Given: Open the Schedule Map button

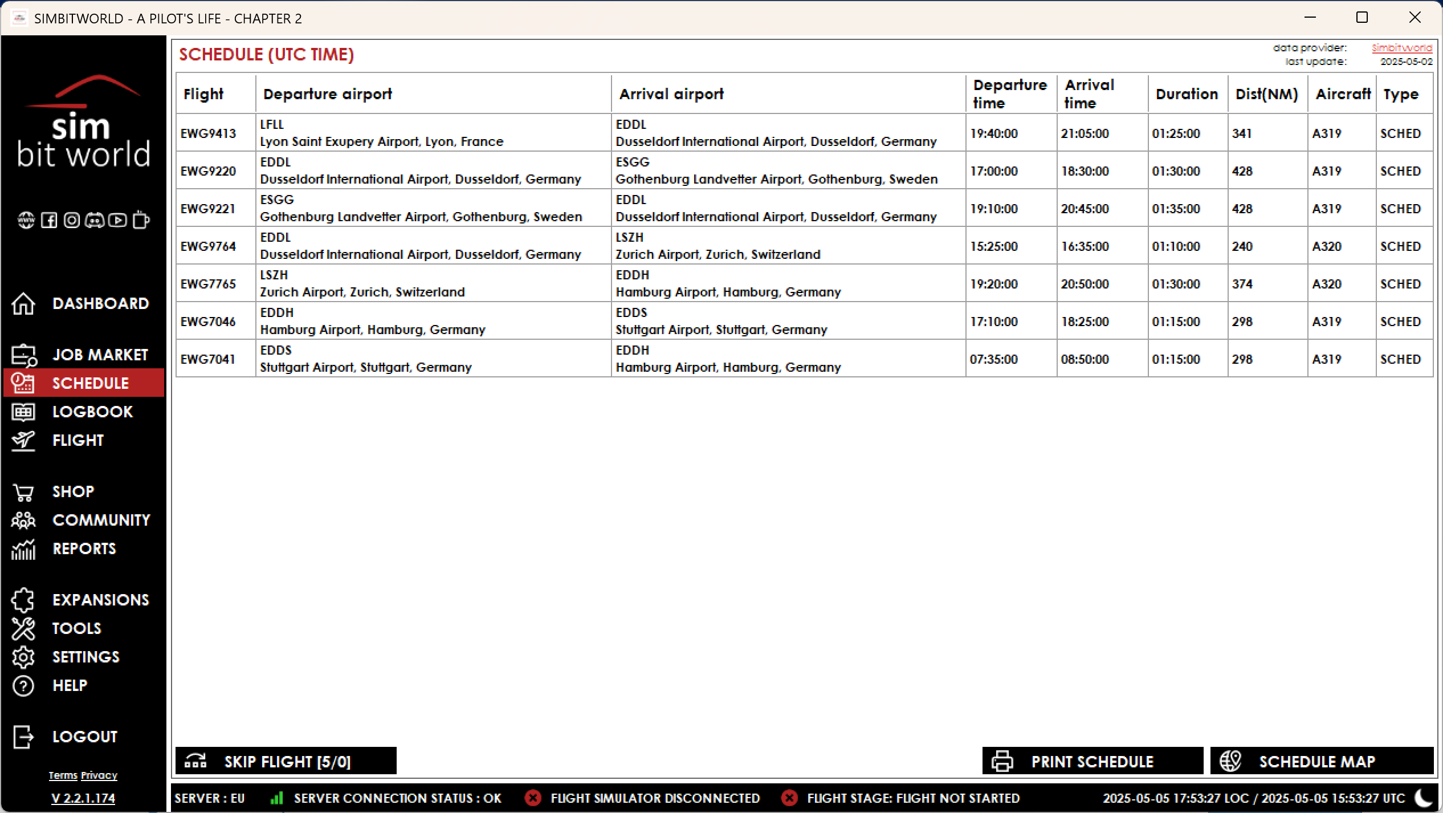Looking at the screenshot, I should pos(1321,762).
